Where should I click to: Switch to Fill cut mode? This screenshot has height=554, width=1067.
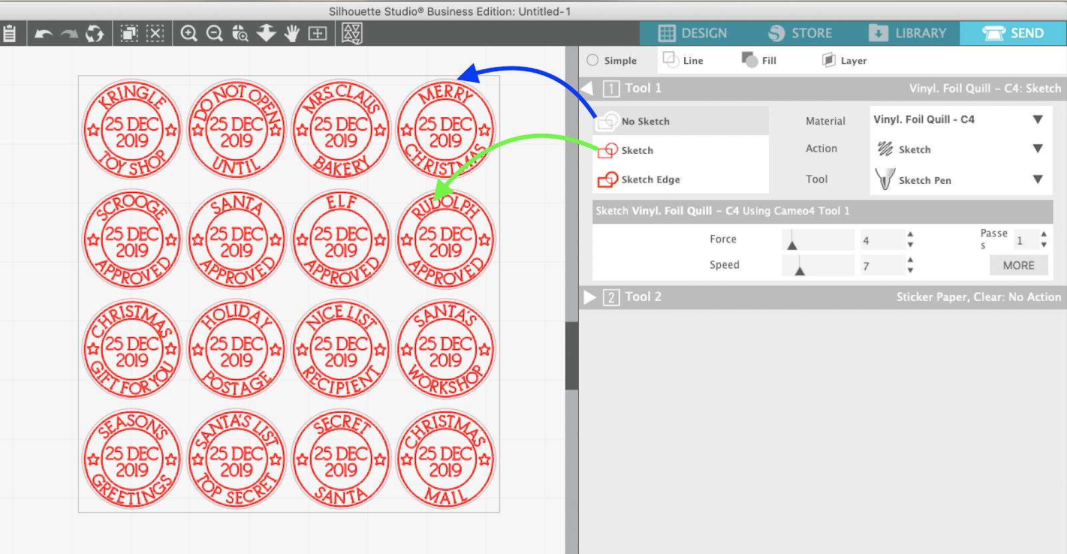point(759,60)
